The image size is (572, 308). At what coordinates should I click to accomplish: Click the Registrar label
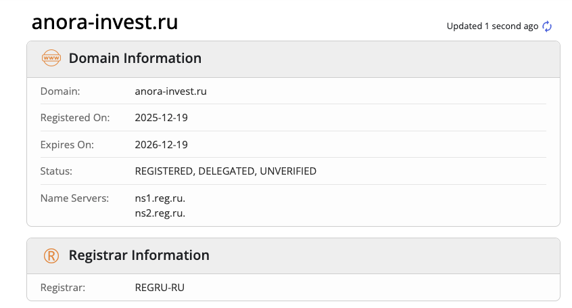[x=63, y=288]
